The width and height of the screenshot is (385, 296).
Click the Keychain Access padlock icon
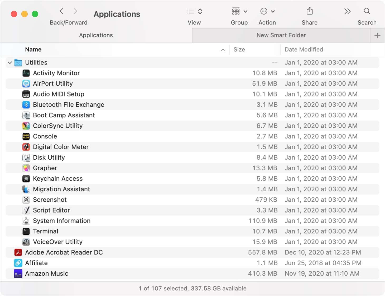pos(26,178)
